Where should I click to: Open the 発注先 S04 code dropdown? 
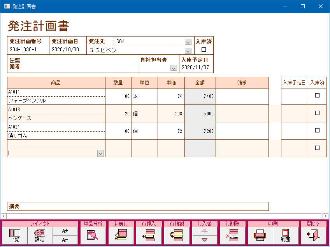(x=188, y=42)
